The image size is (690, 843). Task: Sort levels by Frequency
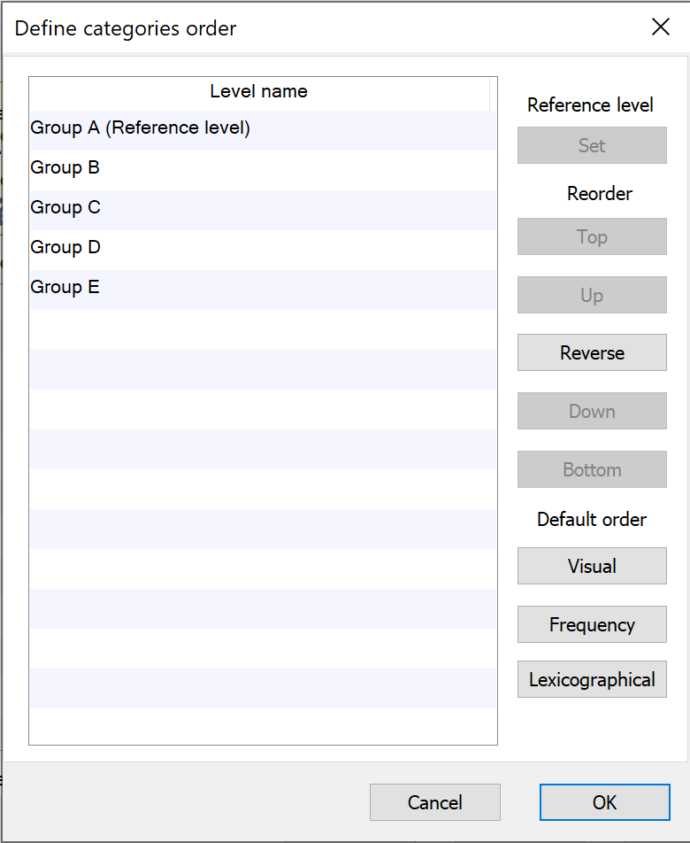pos(592,624)
